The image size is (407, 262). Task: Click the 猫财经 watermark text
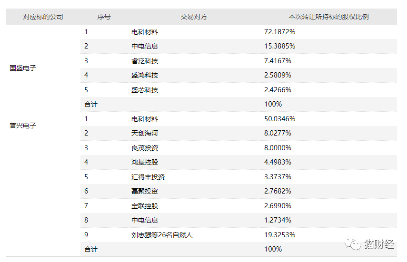[x=379, y=244]
